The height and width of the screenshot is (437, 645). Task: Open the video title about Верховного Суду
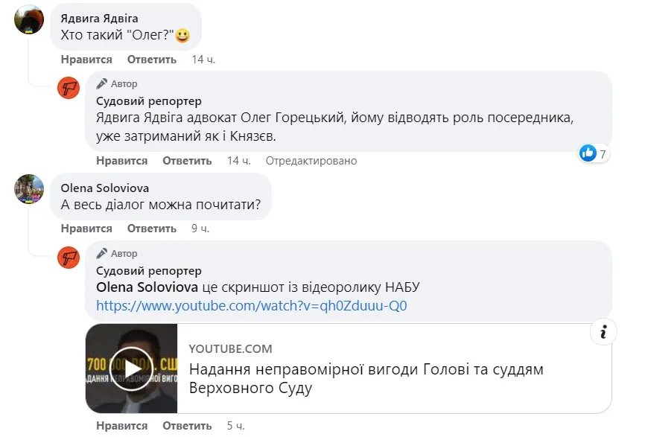366,378
